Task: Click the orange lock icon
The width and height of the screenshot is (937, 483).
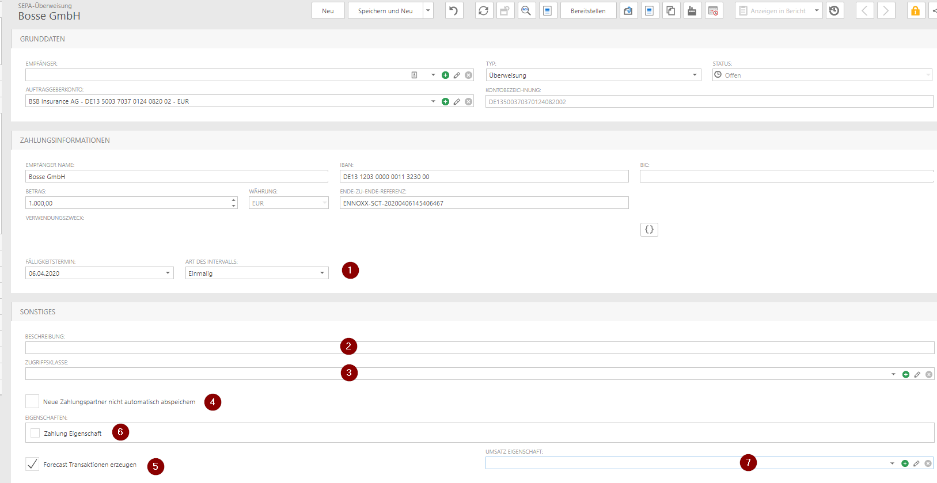Action: click(x=915, y=11)
